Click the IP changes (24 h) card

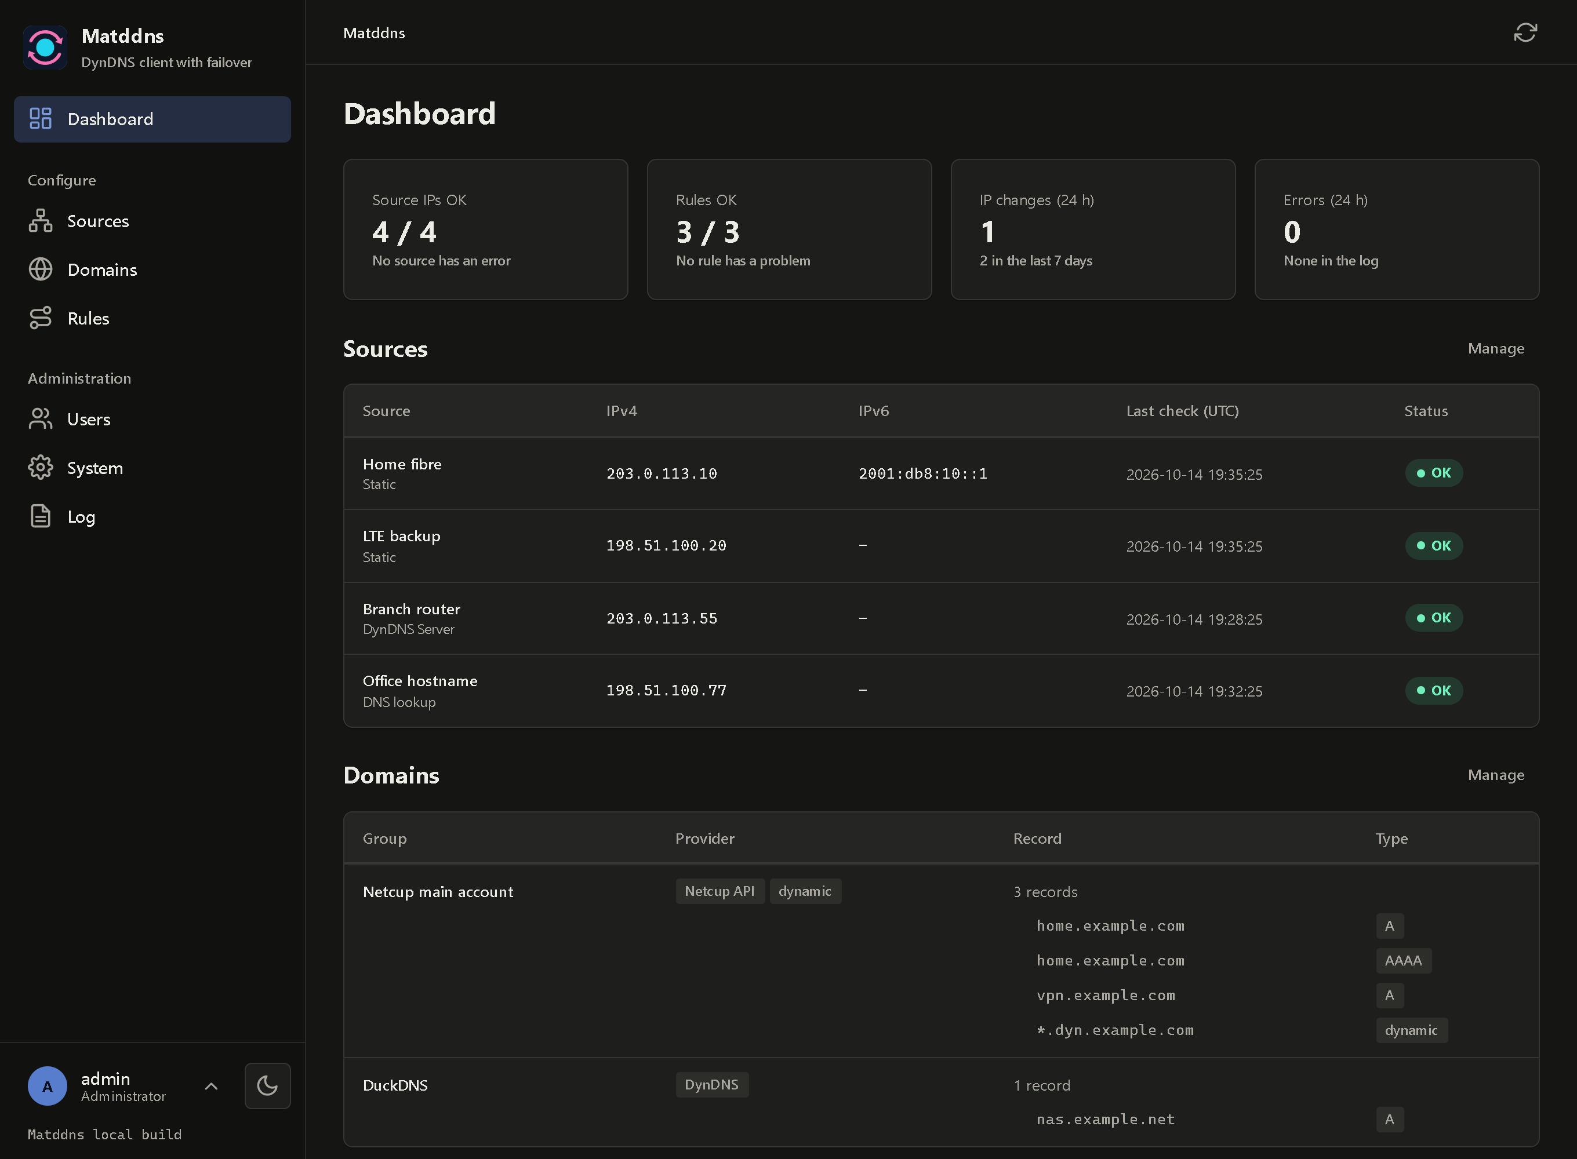point(1093,229)
